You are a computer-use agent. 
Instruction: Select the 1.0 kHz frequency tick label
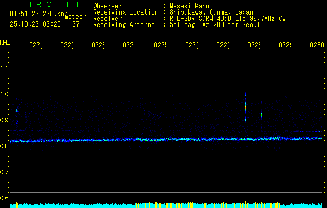tap(5, 94)
